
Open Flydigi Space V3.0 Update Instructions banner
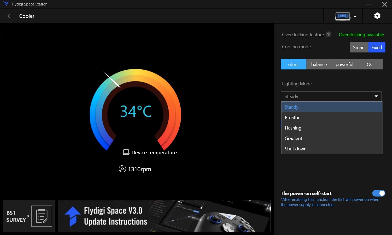click(x=165, y=216)
